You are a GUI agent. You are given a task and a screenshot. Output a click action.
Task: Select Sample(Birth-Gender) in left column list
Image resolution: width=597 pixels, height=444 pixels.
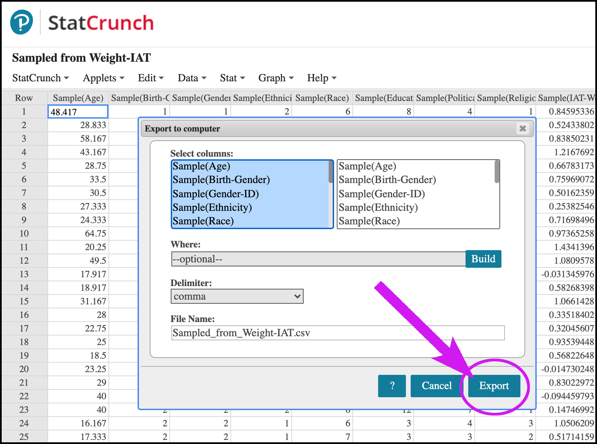(x=250, y=180)
